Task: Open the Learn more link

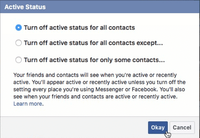Action: coord(28,104)
